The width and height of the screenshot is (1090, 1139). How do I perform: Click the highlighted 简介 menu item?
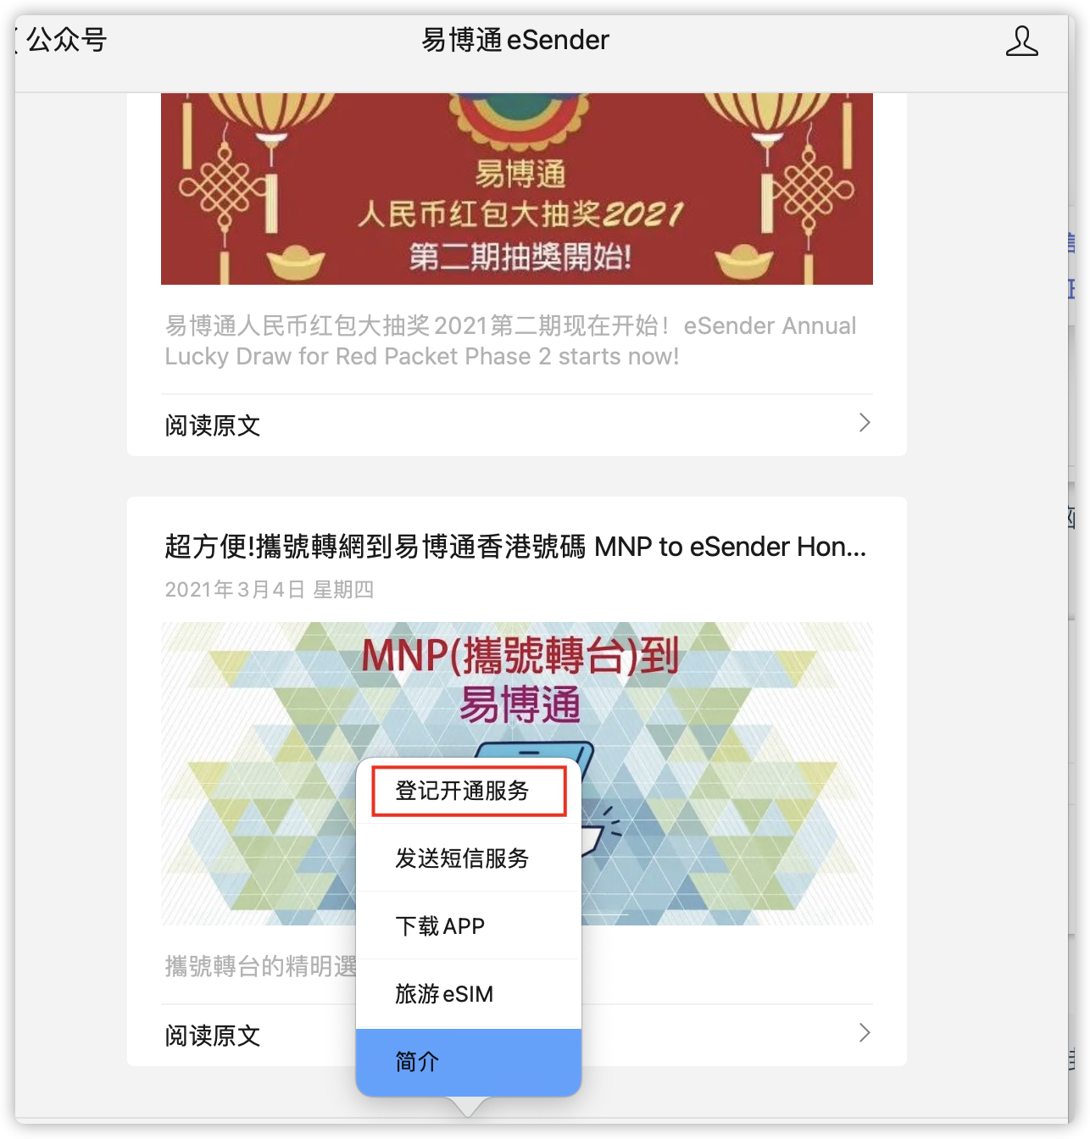pyautogui.click(x=469, y=1062)
